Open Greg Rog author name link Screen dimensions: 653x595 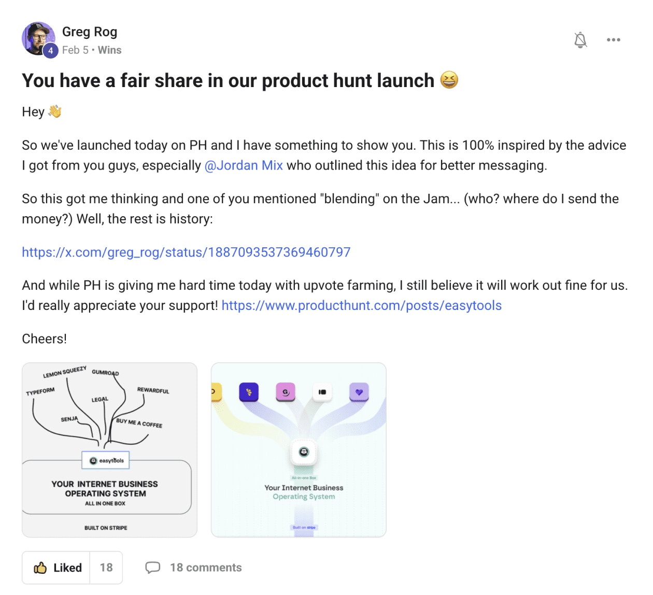tap(90, 32)
